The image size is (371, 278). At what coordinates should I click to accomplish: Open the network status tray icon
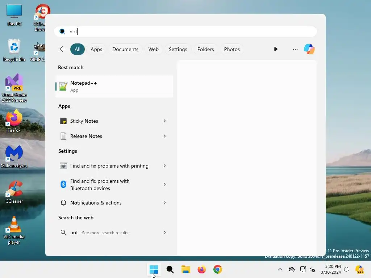(303, 269)
